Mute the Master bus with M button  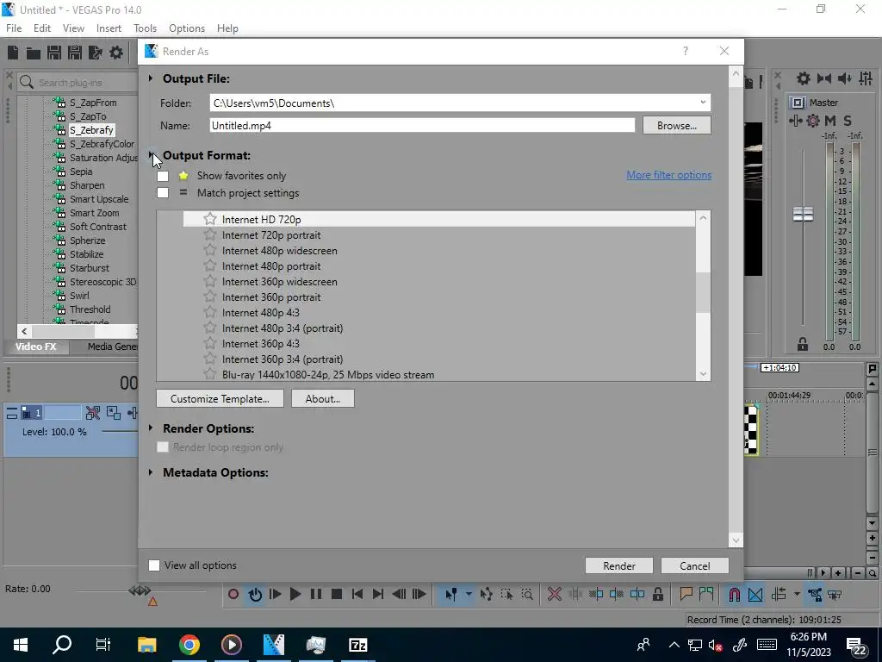pos(830,121)
